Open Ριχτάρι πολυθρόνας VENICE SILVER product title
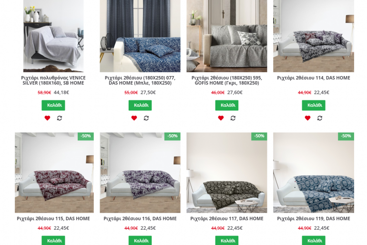Viewport: 367px width, 245px height. (53, 80)
